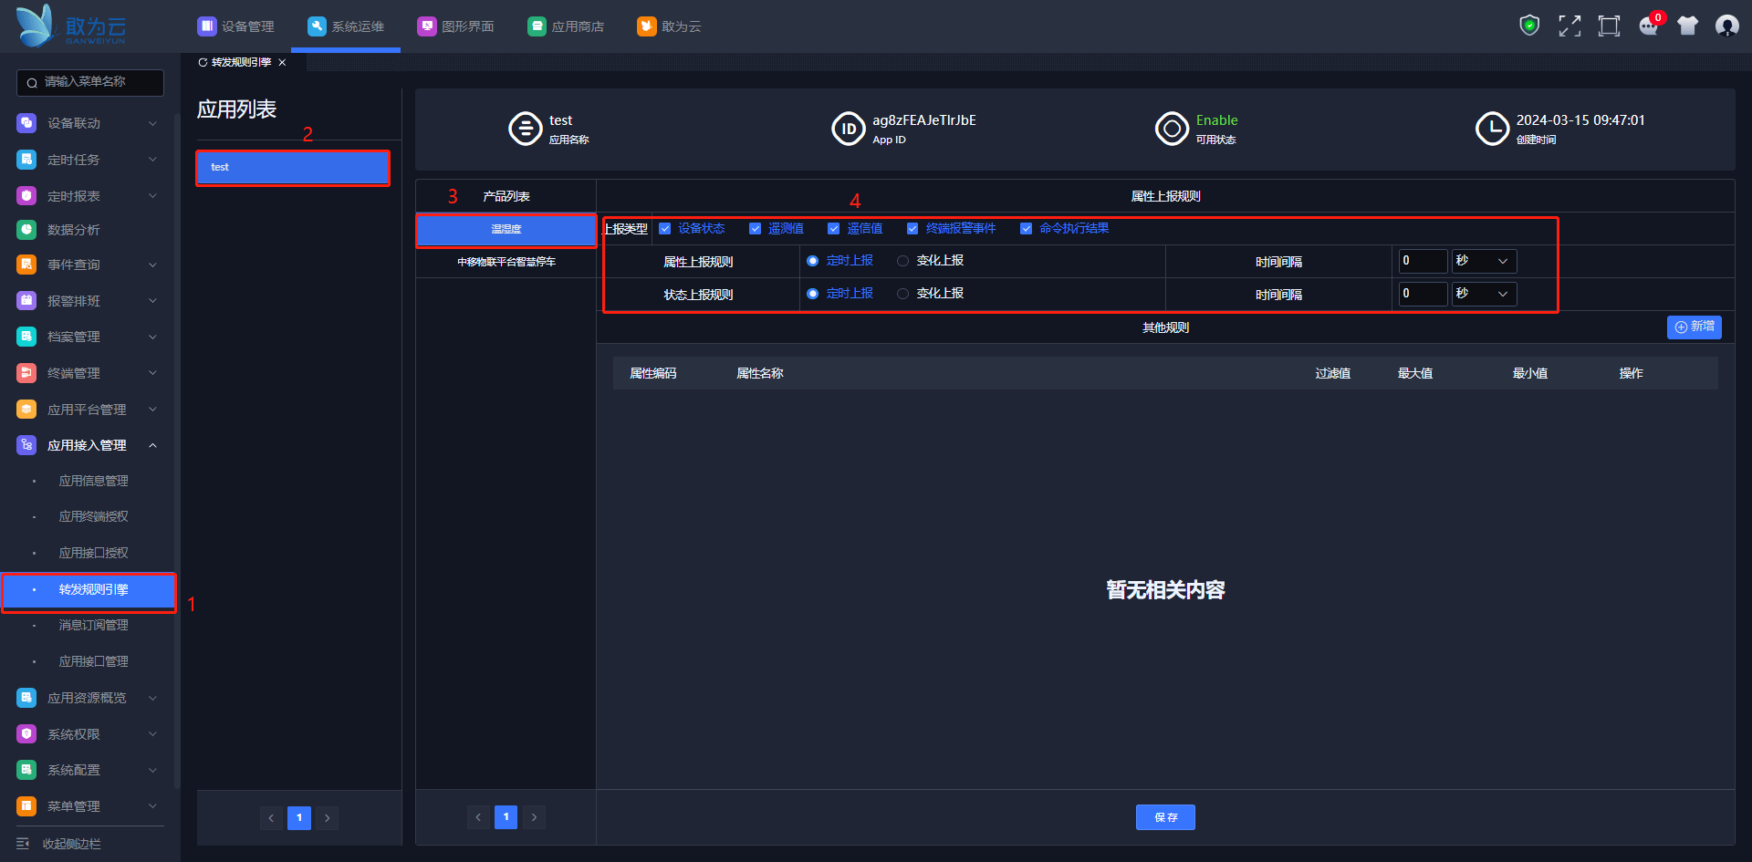
Task: Select 变化上报 for 属性上报规则
Action: point(902,261)
